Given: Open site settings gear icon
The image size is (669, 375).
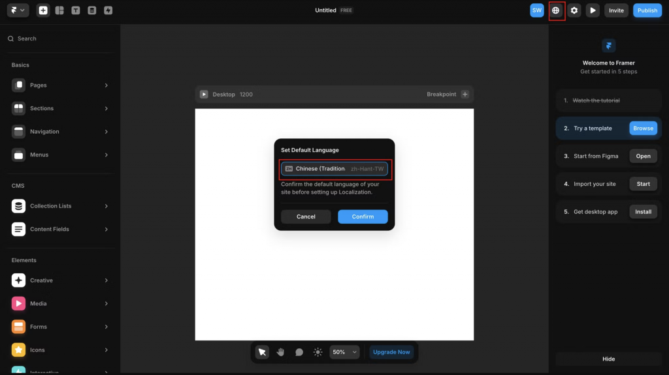Looking at the screenshot, I should (574, 10).
